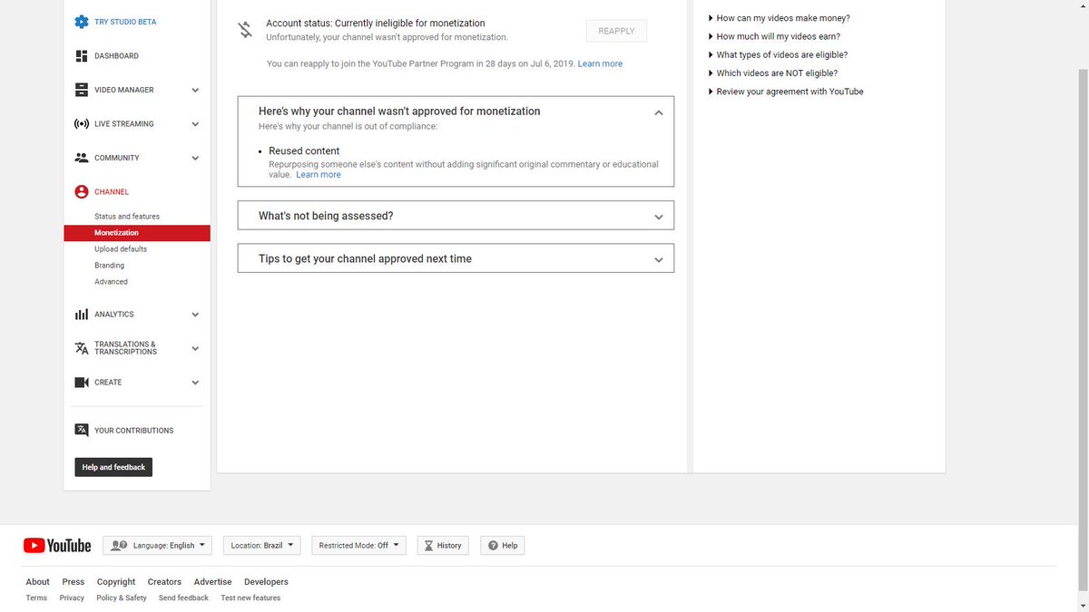Open the Developers footer link
Image resolution: width=1089 pixels, height=612 pixels.
click(266, 582)
